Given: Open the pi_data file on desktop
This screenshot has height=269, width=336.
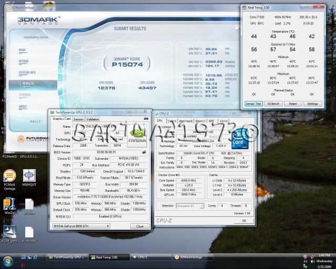Looking at the screenshot, I should pyautogui.click(x=29, y=204).
